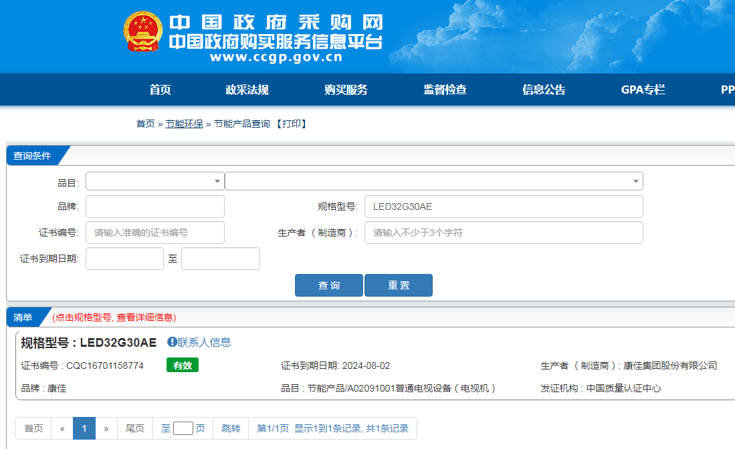
Task: Go to 首页 in navigation bar
Action: [160, 90]
